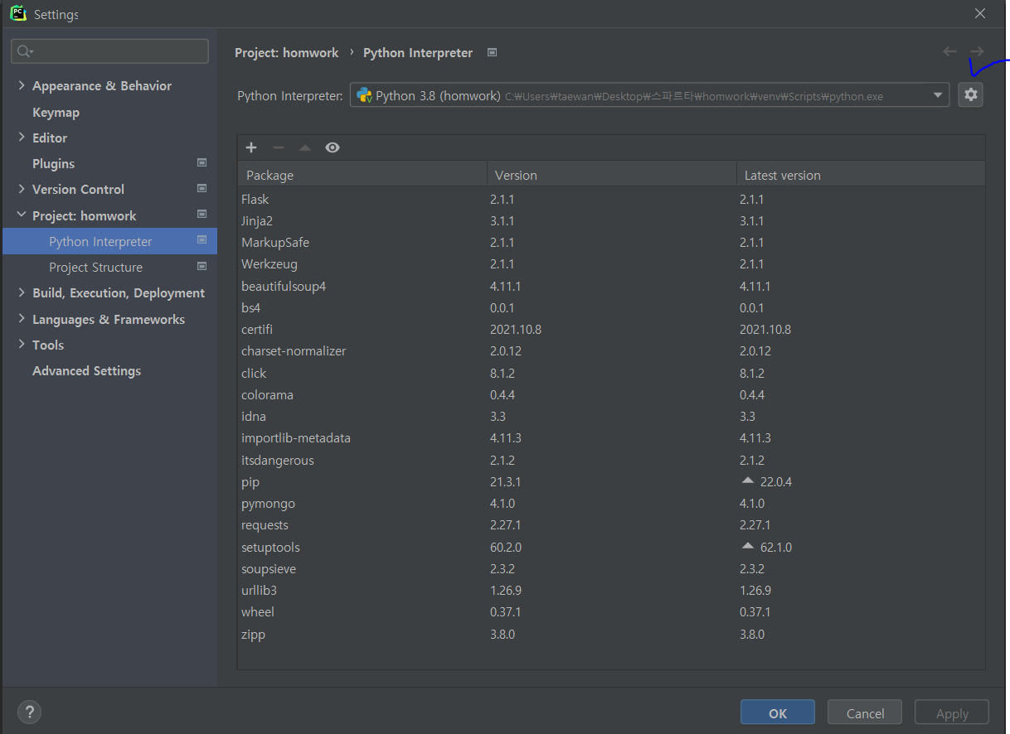
Task: Click the upgrade package arrow icon
Action: coord(305,147)
